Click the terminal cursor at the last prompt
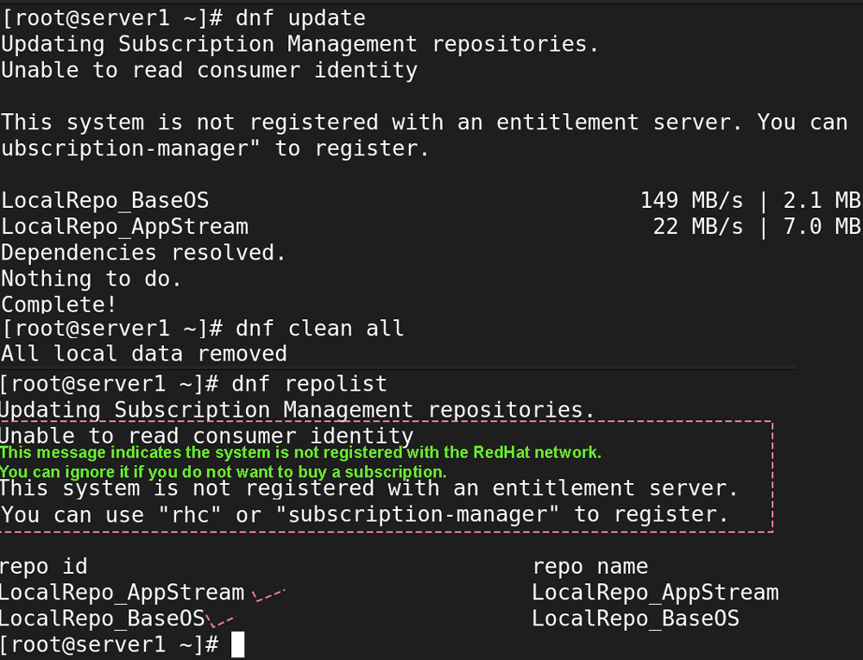The width and height of the screenshot is (863, 660). click(x=238, y=644)
